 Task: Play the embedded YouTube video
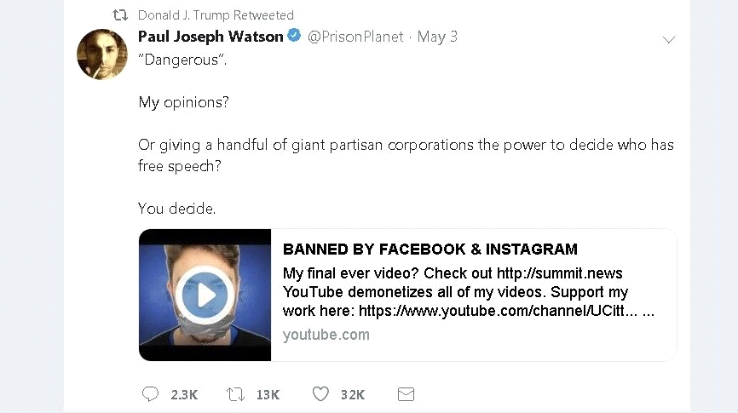tap(205, 295)
